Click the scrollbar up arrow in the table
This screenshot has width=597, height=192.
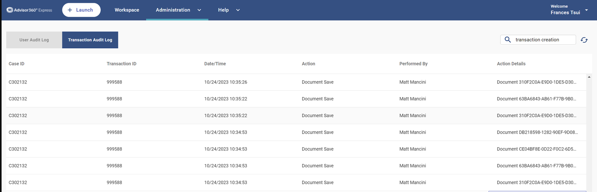(x=589, y=77)
